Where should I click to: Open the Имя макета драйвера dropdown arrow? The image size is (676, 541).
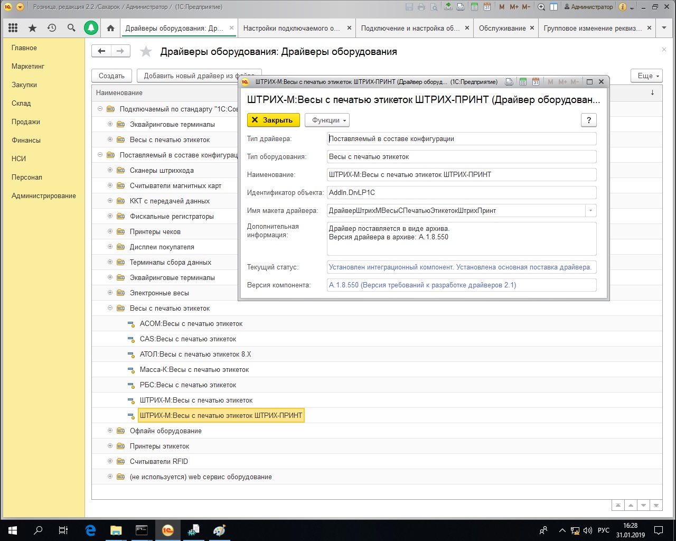click(590, 210)
